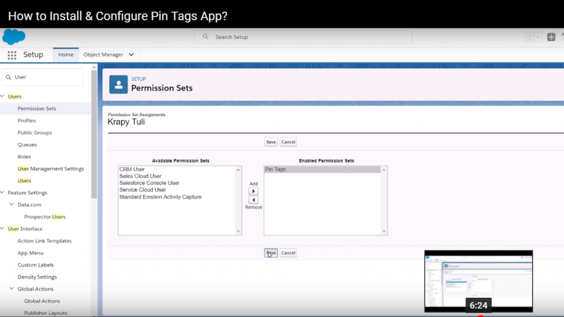
Task: Click Enabled list scroll-up arrow
Action: 384,170
